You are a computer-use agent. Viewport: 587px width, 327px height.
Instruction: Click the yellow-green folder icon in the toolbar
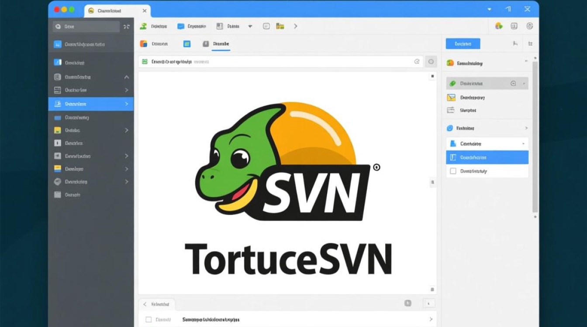280,26
